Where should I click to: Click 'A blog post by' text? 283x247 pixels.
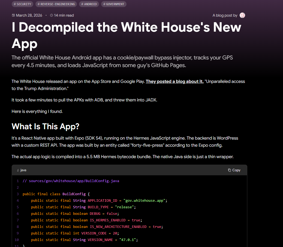point(225,15)
